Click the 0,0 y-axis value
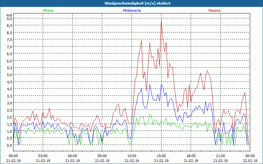Viewport: 263px width, 164px height. point(9,145)
